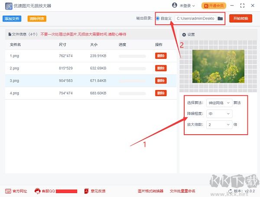
Task: Click the 进度 column header
Action: pos(122,45)
